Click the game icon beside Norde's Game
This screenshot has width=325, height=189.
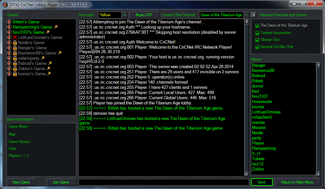coord(9,42)
